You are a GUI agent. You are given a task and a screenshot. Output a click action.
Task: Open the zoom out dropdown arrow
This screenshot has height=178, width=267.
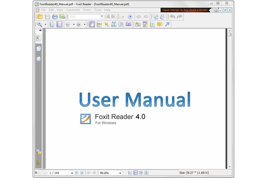[74, 25]
